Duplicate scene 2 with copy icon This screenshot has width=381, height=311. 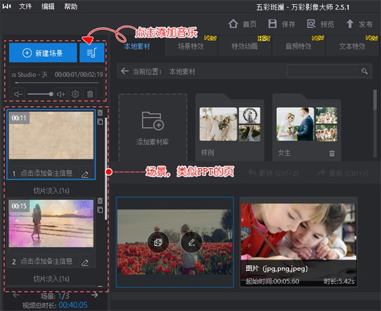(x=100, y=209)
